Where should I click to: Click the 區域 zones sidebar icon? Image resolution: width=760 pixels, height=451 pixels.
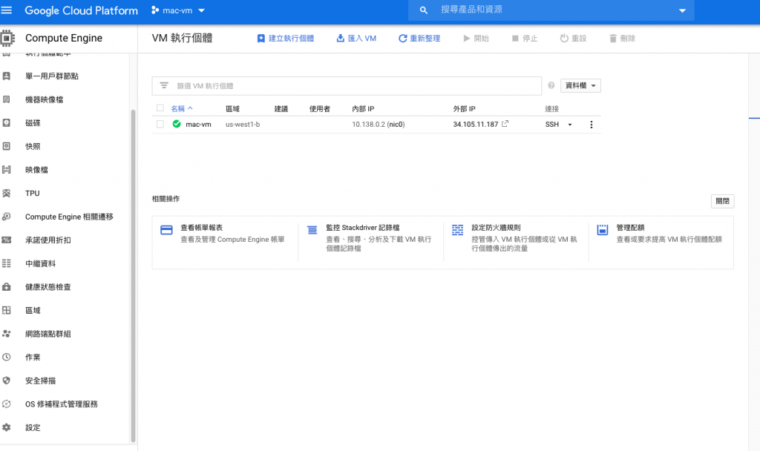6,310
